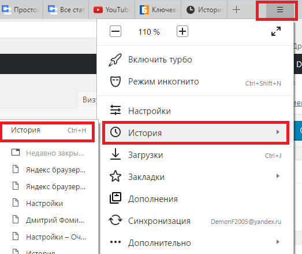
Task: Decrease zoom with the minus button
Action: pos(115,31)
